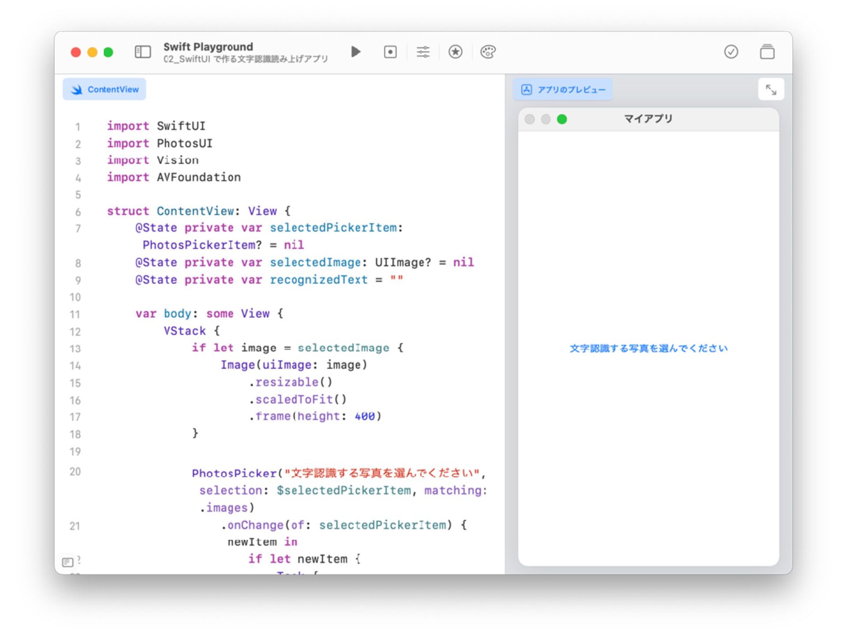Open the color palette icon
847x635 pixels.
click(488, 52)
